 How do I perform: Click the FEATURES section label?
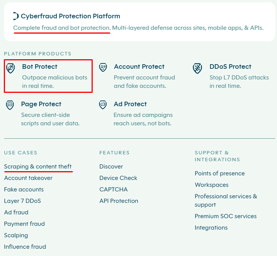[x=114, y=152]
